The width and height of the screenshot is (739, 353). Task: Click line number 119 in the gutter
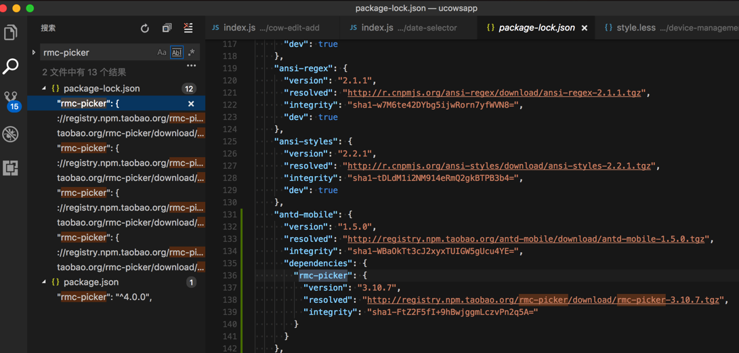[230, 68]
